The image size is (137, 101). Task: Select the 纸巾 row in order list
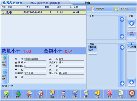(43, 13)
